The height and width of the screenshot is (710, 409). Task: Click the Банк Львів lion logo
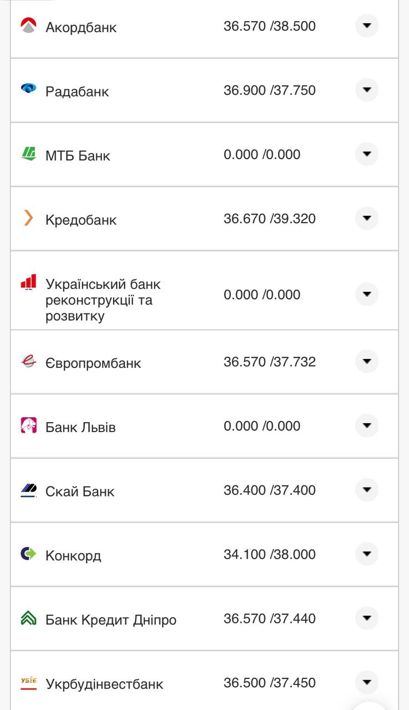[28, 425]
